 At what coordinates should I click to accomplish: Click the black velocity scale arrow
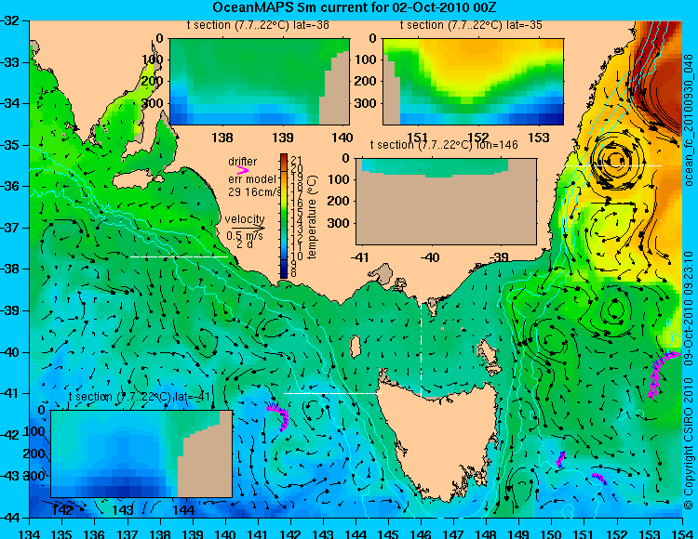(248, 229)
